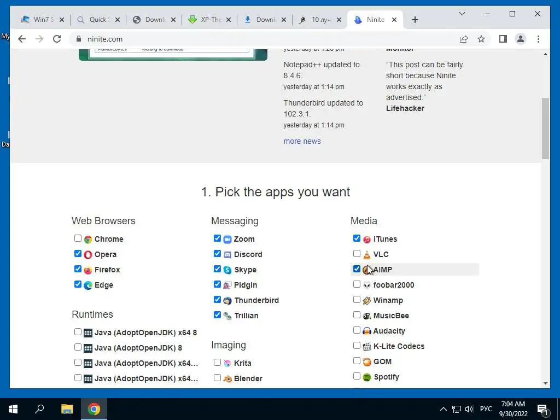560x420 pixels.
Task: Uncheck the Edge checkbox
Action: (78, 284)
